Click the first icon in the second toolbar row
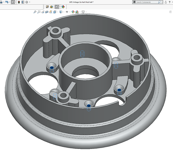This screenshot has width=173, height=151. tap(47, 7)
